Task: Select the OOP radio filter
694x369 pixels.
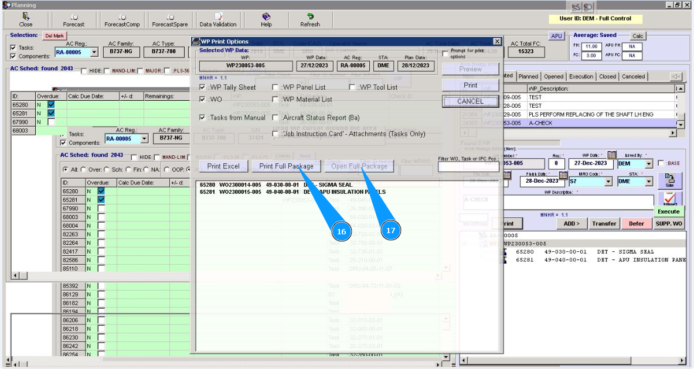Action: (x=166, y=169)
